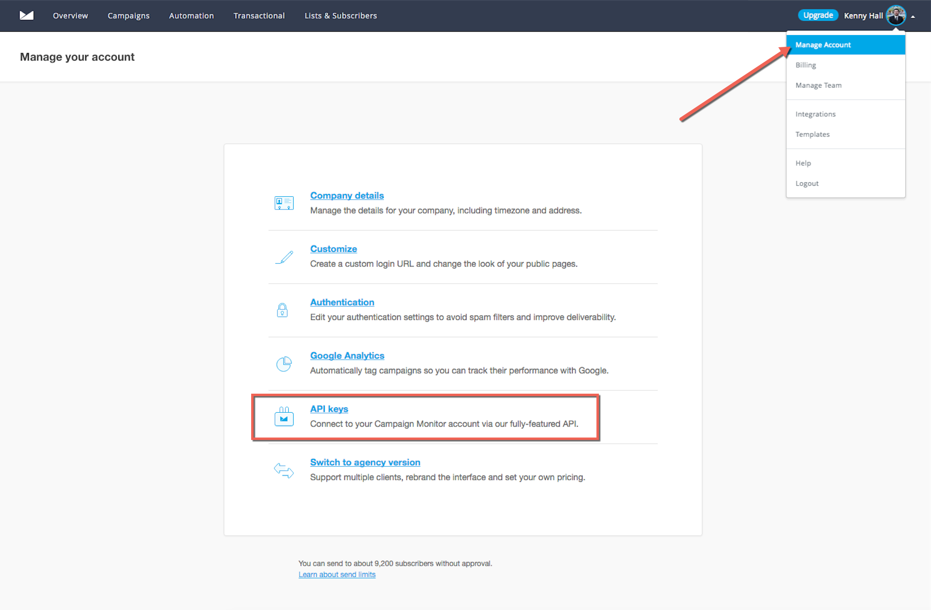
Task: Click the Authentication padlock icon
Action: click(x=282, y=310)
